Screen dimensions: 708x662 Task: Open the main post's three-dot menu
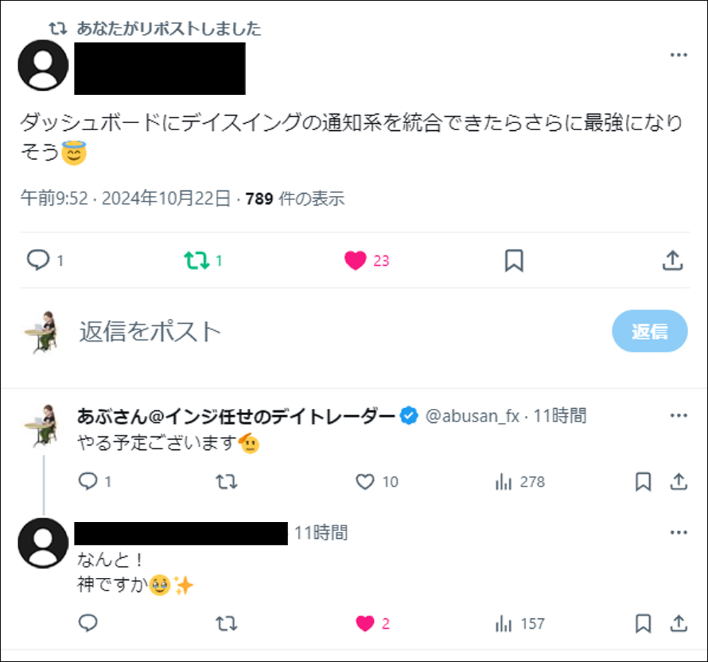point(678,56)
